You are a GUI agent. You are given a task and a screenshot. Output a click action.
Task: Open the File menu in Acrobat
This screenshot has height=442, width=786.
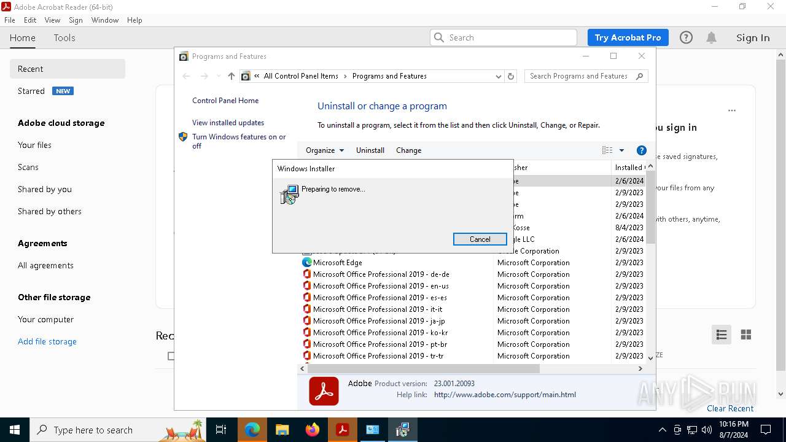[10, 20]
